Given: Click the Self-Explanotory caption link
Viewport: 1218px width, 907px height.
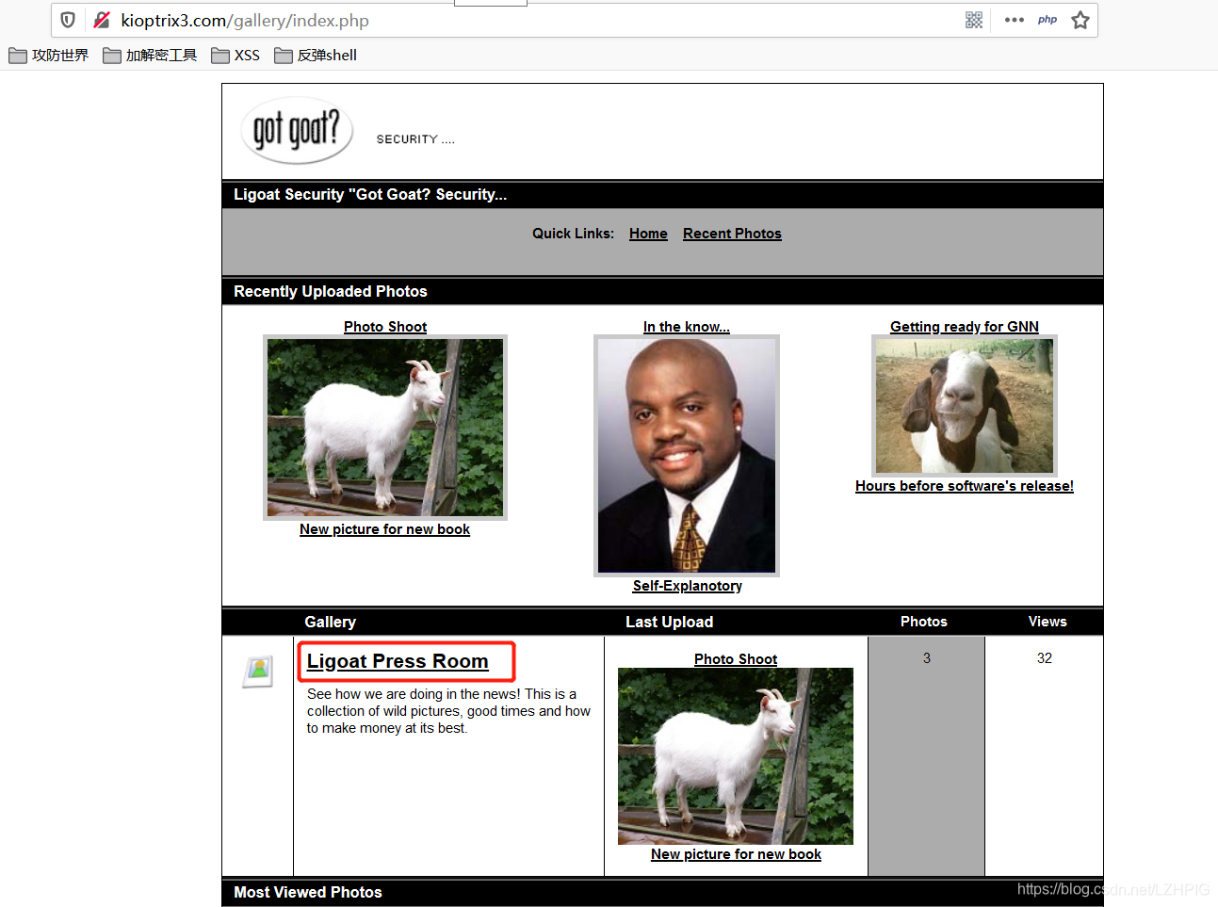Looking at the screenshot, I should (688, 586).
